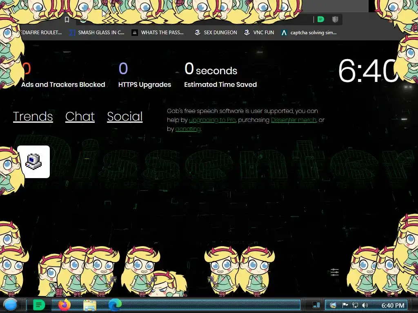Open the VNC FUN bookmark
The image size is (418, 313).
[259, 33]
